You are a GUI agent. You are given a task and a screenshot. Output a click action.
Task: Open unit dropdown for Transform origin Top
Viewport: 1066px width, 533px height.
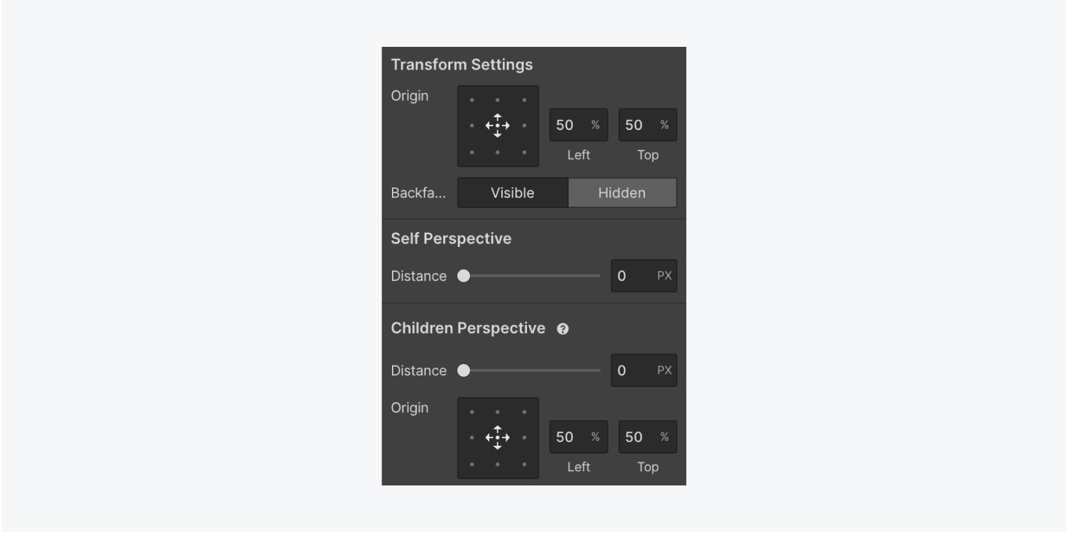click(664, 126)
